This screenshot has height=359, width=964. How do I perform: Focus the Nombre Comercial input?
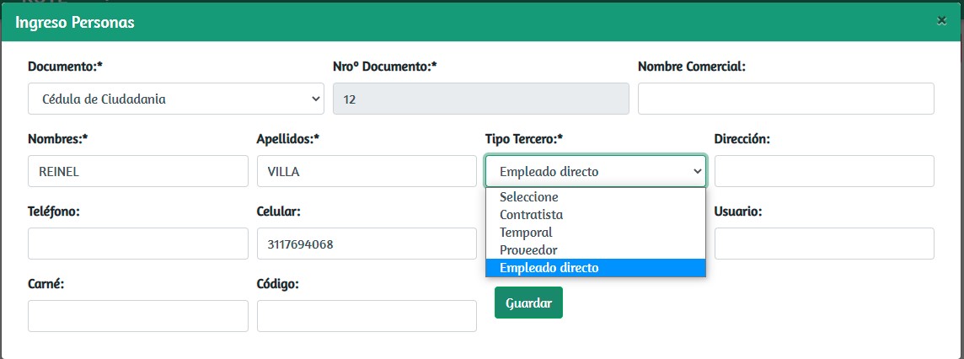pyautogui.click(x=785, y=99)
